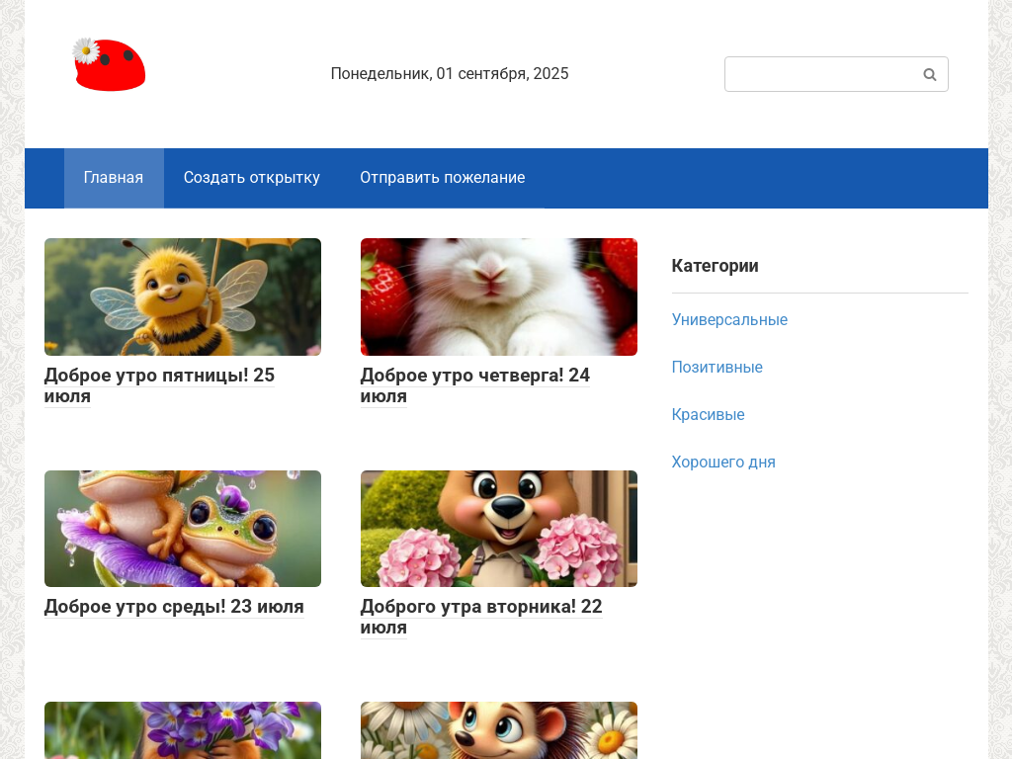Select the Универсальные category
1012x759 pixels.
click(729, 320)
